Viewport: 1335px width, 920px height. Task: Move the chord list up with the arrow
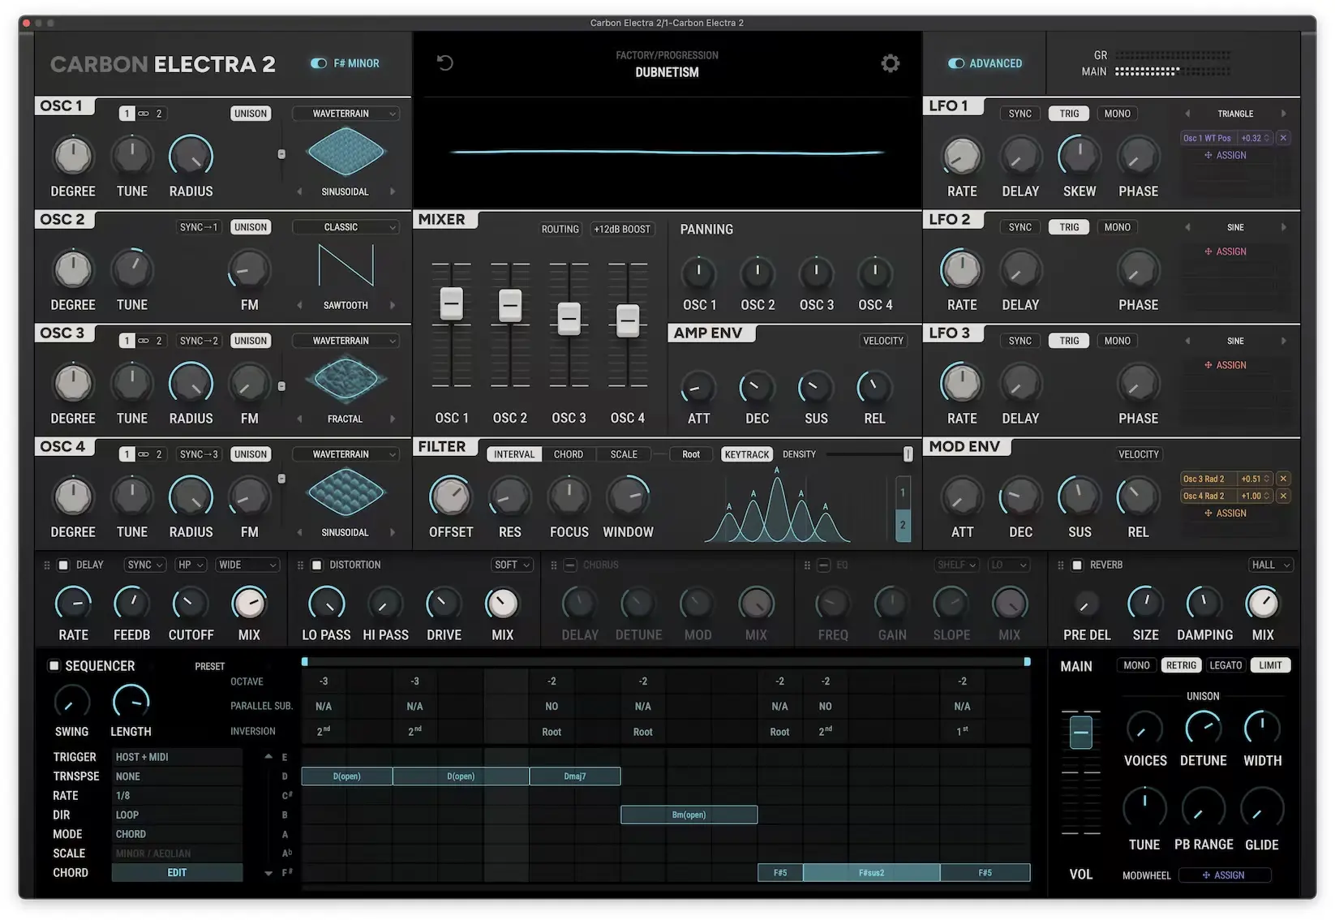tap(268, 756)
